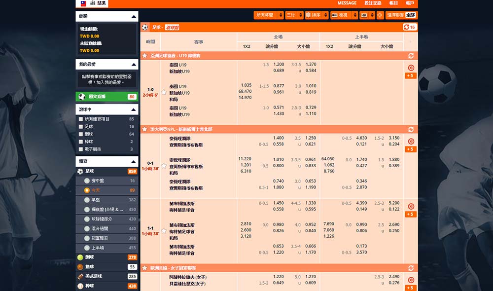Click the 籃球 basketball icon in sidebar

80,267
